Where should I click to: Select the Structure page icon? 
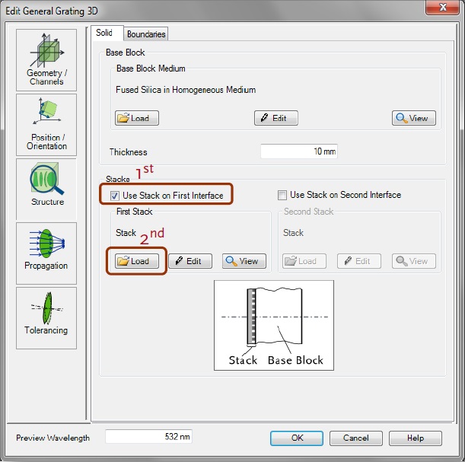(46, 189)
